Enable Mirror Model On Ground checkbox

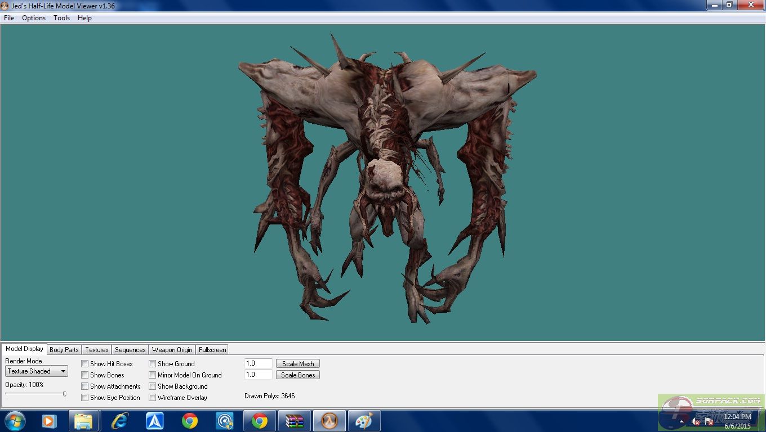pyautogui.click(x=153, y=375)
